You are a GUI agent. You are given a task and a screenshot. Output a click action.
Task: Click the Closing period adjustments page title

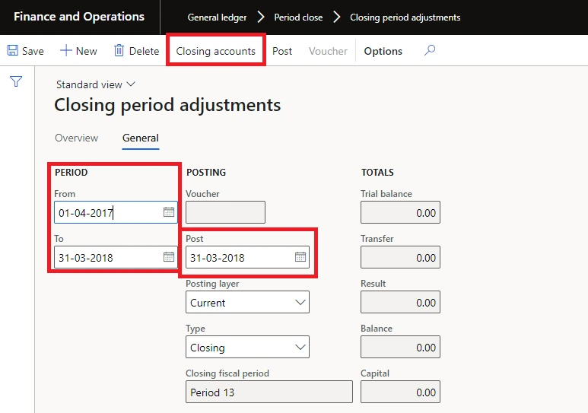[167, 105]
